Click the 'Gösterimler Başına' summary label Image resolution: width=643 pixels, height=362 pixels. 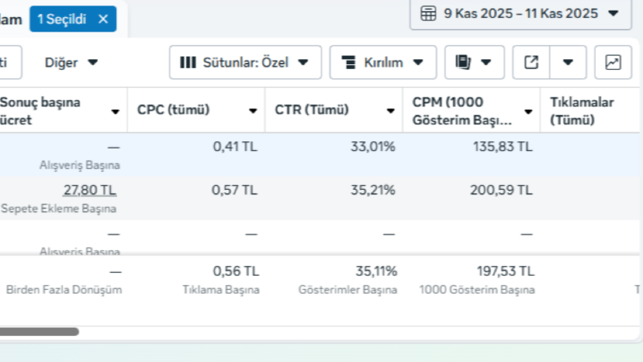[348, 290]
